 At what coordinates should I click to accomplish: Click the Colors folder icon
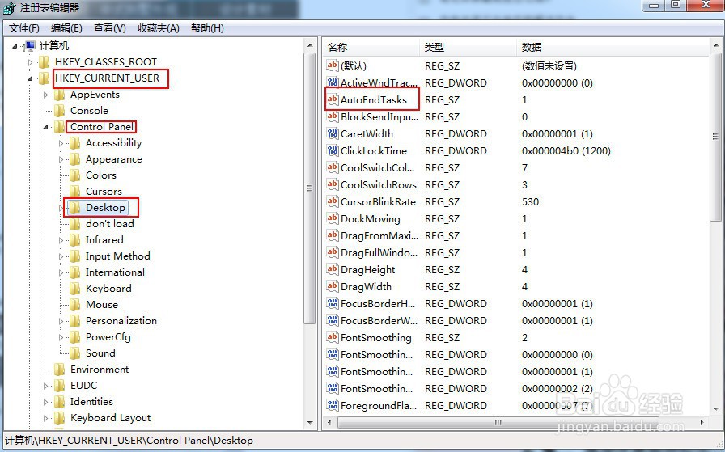[75, 175]
